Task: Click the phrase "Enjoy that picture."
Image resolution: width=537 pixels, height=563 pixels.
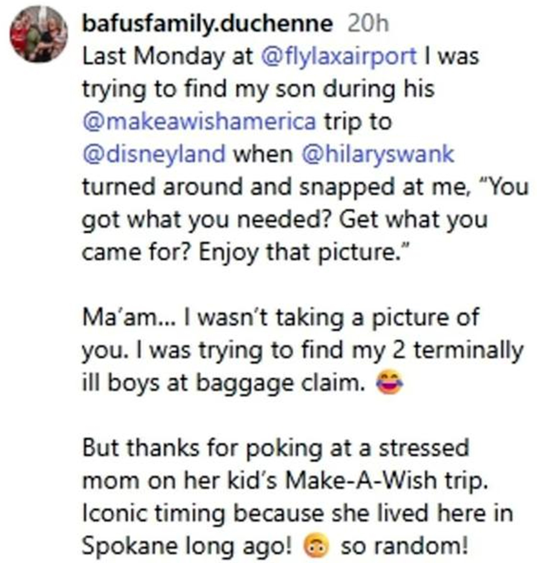Action: point(303,252)
